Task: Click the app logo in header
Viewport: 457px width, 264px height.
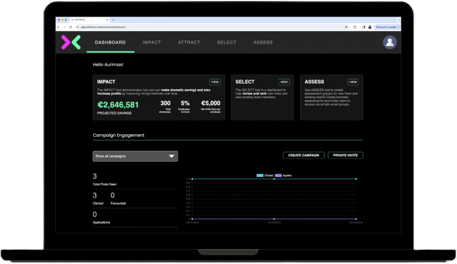Action: (71, 42)
